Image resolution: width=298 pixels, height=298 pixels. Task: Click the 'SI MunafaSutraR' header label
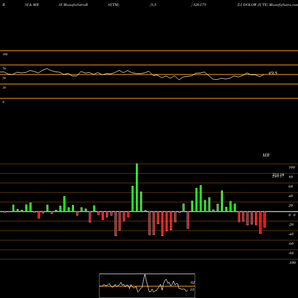point(73,5)
